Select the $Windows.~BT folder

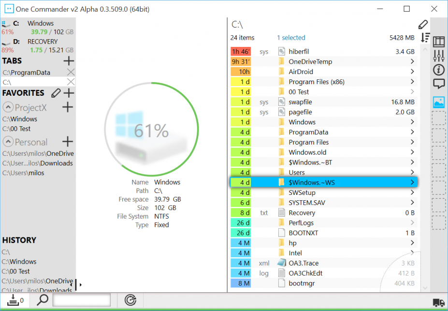point(324,162)
